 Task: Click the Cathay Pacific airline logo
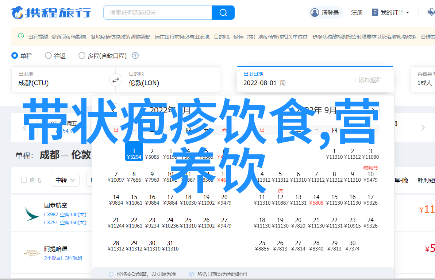pyautogui.click(x=32, y=214)
